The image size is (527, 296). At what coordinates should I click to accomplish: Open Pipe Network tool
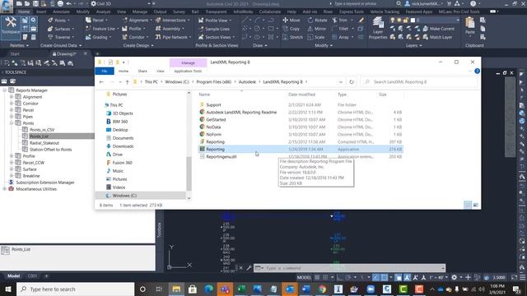[x=173, y=37]
